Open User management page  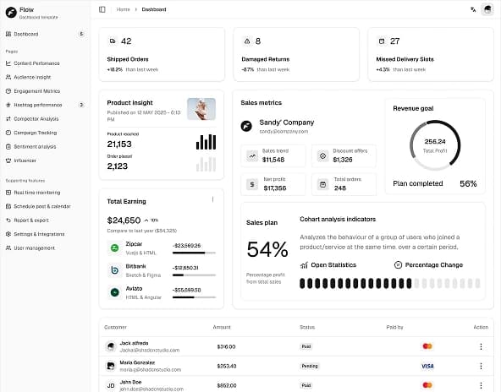pos(45,248)
